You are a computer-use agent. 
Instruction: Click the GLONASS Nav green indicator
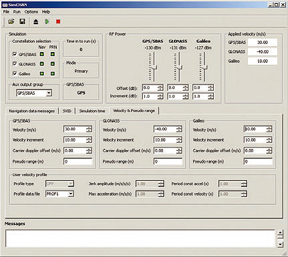tap(41, 64)
